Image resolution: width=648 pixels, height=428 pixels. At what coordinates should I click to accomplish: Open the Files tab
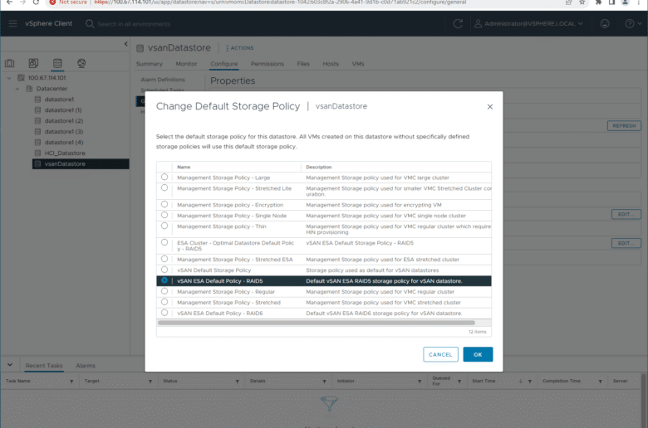click(x=303, y=64)
